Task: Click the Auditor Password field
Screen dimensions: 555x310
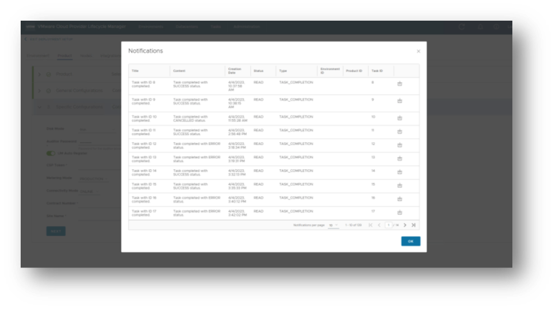Action: tap(98, 141)
